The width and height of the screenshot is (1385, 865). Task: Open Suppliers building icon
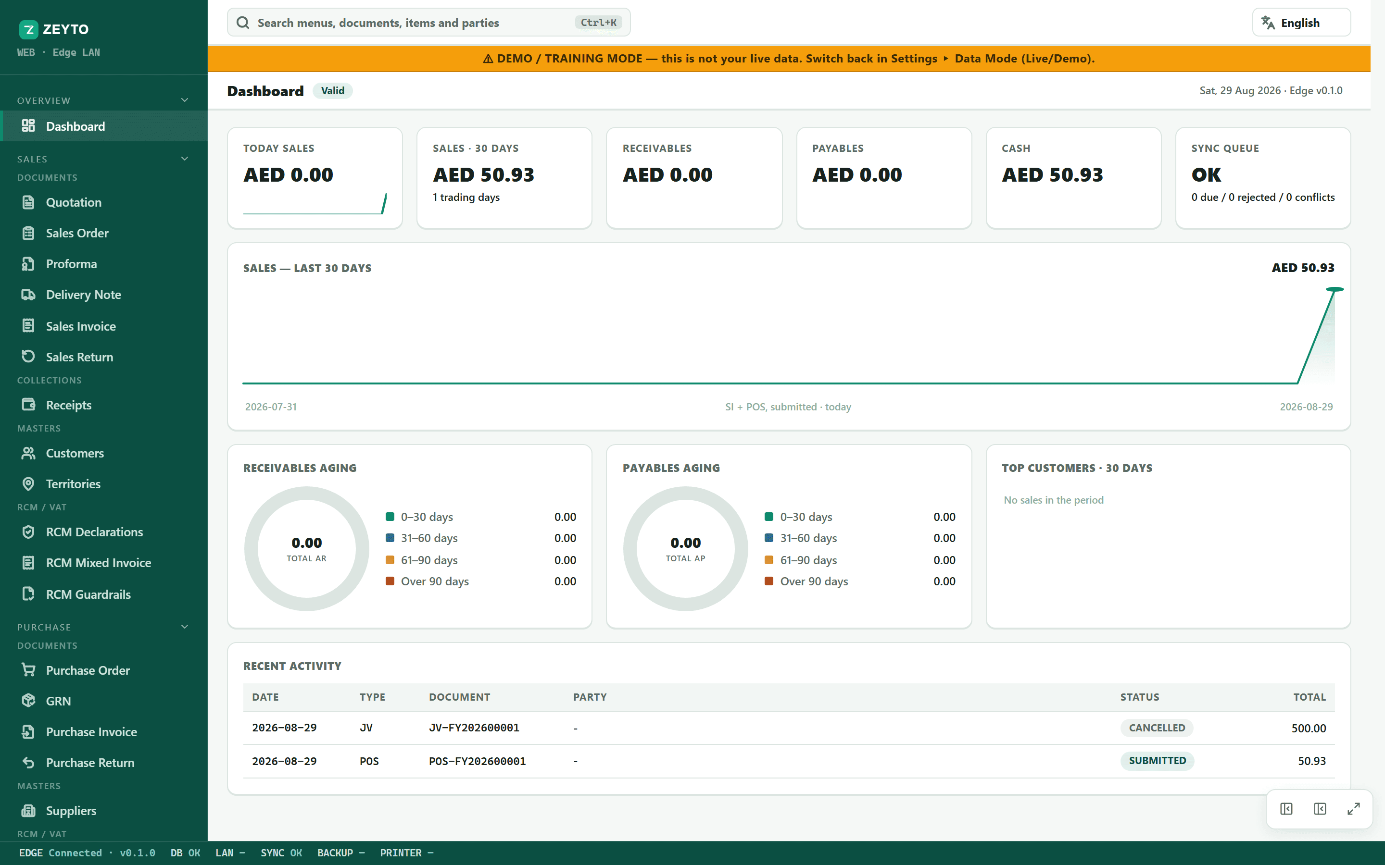point(28,811)
